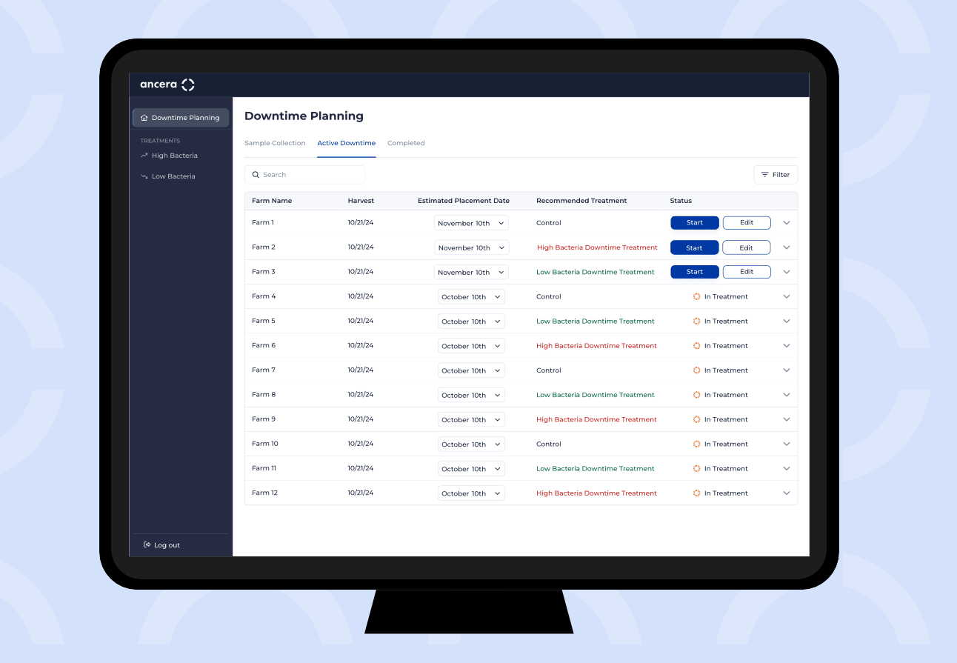Expand the Farm 8 row details chevron
The image size is (957, 663).
(x=787, y=395)
